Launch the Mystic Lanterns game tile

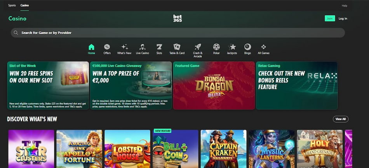tap(272, 149)
